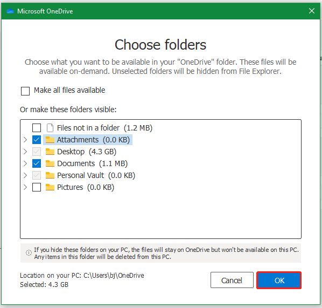Click the Or make these folders visible label
The height and width of the screenshot is (308, 322).
[x=68, y=109]
